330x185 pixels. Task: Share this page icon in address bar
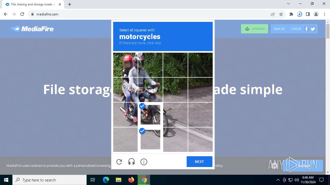(273, 14)
